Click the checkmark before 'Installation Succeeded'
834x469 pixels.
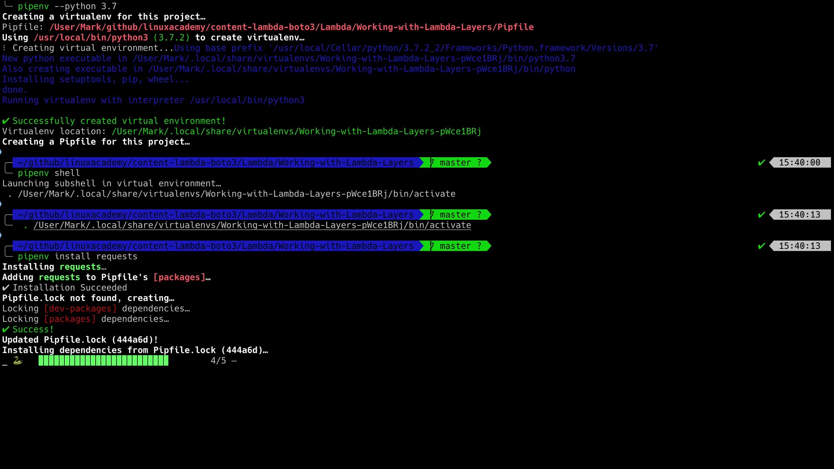(6, 287)
